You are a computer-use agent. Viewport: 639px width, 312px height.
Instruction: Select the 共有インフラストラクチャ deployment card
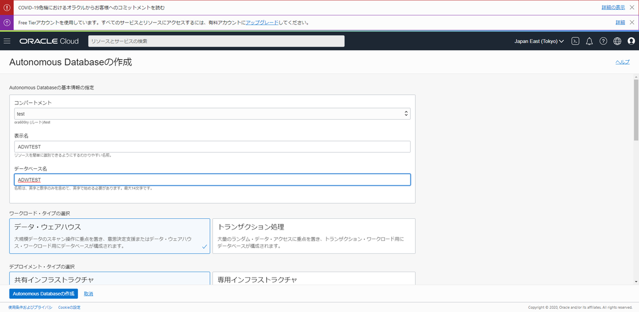(x=110, y=278)
